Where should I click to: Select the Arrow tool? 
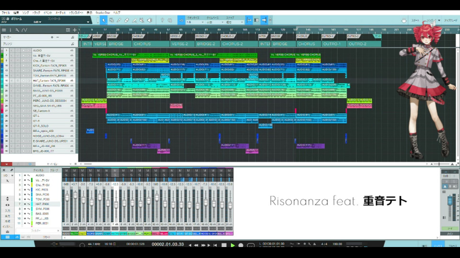click(x=103, y=20)
